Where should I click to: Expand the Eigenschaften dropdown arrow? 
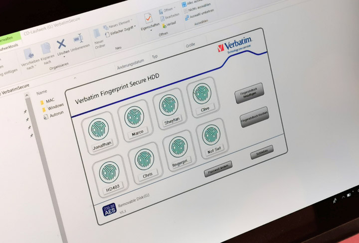(x=151, y=30)
